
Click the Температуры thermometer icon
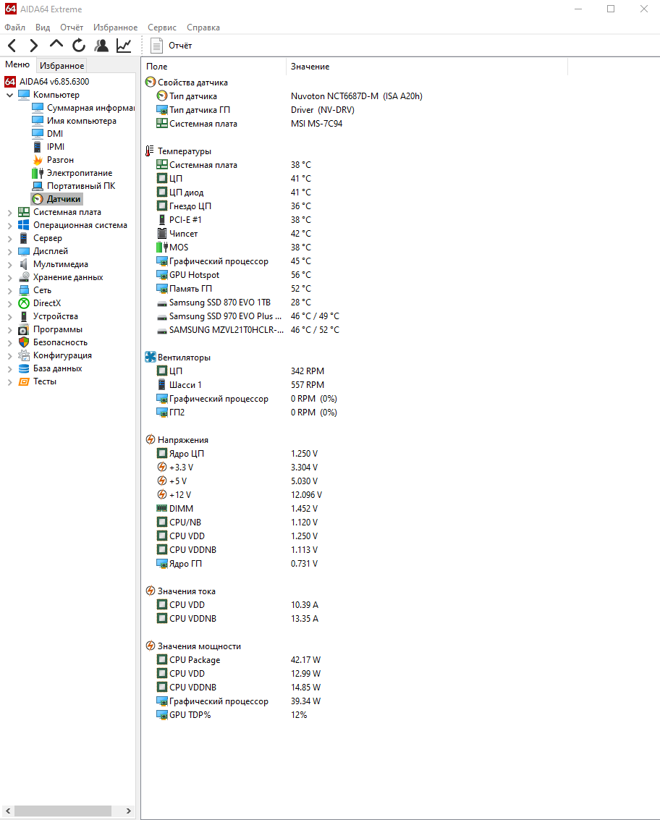(150, 151)
